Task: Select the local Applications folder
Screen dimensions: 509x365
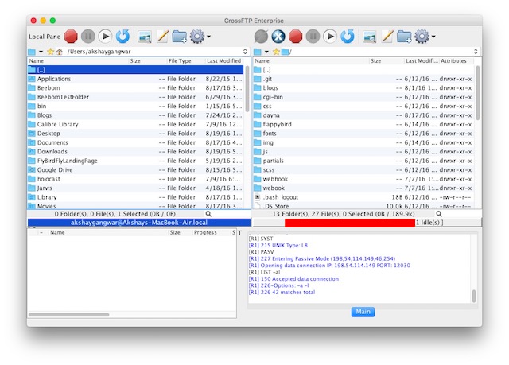Action: pos(135,79)
